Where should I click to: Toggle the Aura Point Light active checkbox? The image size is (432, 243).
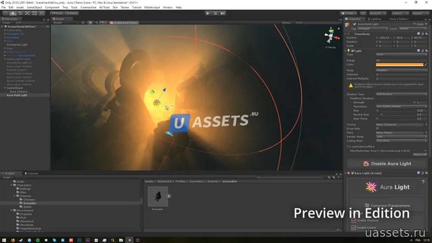point(354,24)
